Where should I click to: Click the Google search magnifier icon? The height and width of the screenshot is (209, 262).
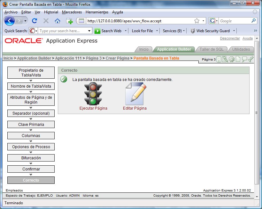[x=253, y=21]
